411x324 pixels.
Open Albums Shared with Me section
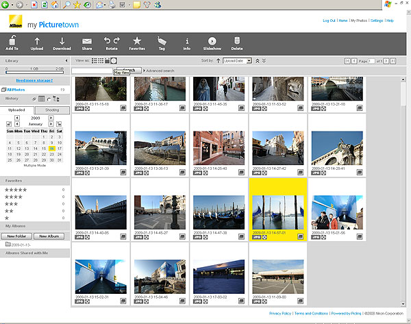[35, 253]
